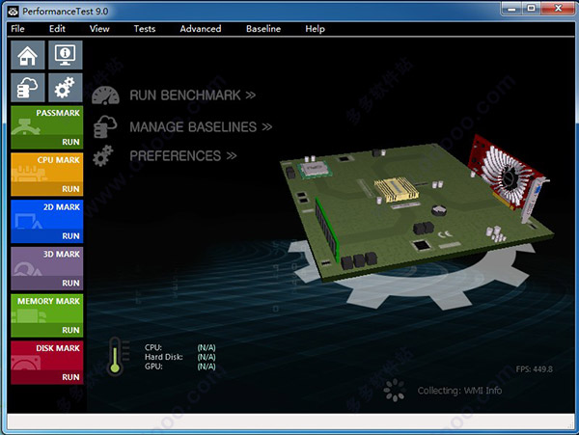Image resolution: width=579 pixels, height=435 pixels.
Task: Open the Baseline menu
Action: point(263,29)
